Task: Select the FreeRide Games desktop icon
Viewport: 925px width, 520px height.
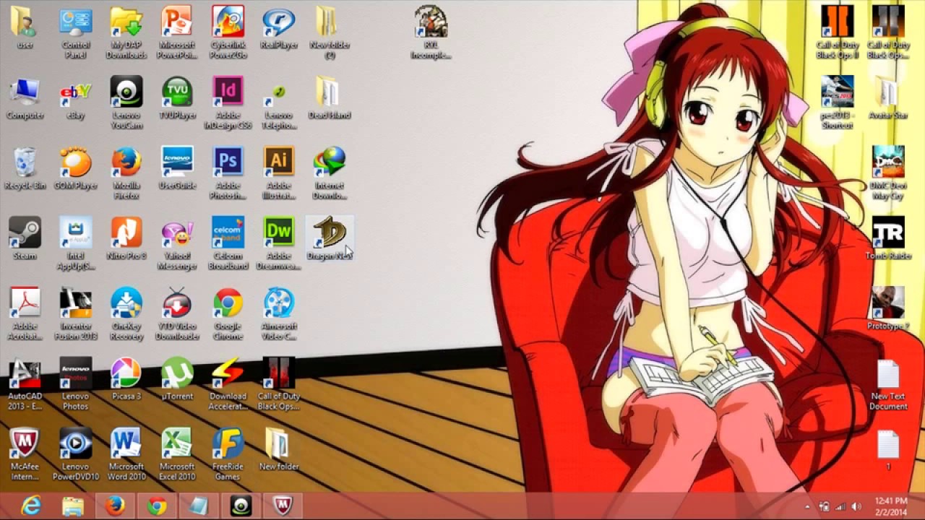Action: coord(228,454)
